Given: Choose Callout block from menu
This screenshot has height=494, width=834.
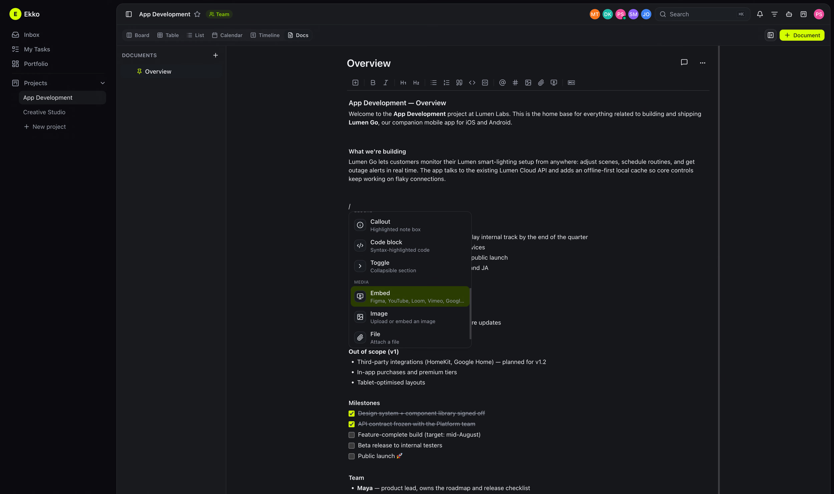Looking at the screenshot, I should click(x=410, y=225).
